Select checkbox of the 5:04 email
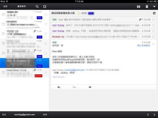Image resolution: width=158 pixels, height=118 pixels. tap(3, 14)
